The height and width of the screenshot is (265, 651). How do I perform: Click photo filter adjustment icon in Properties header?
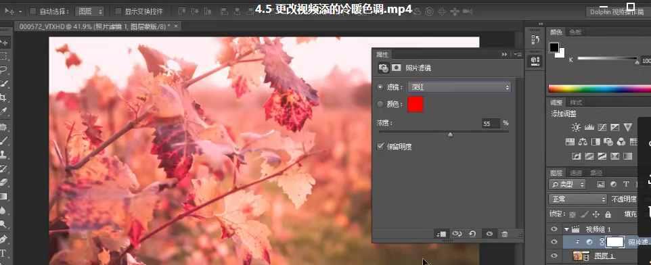click(383, 68)
